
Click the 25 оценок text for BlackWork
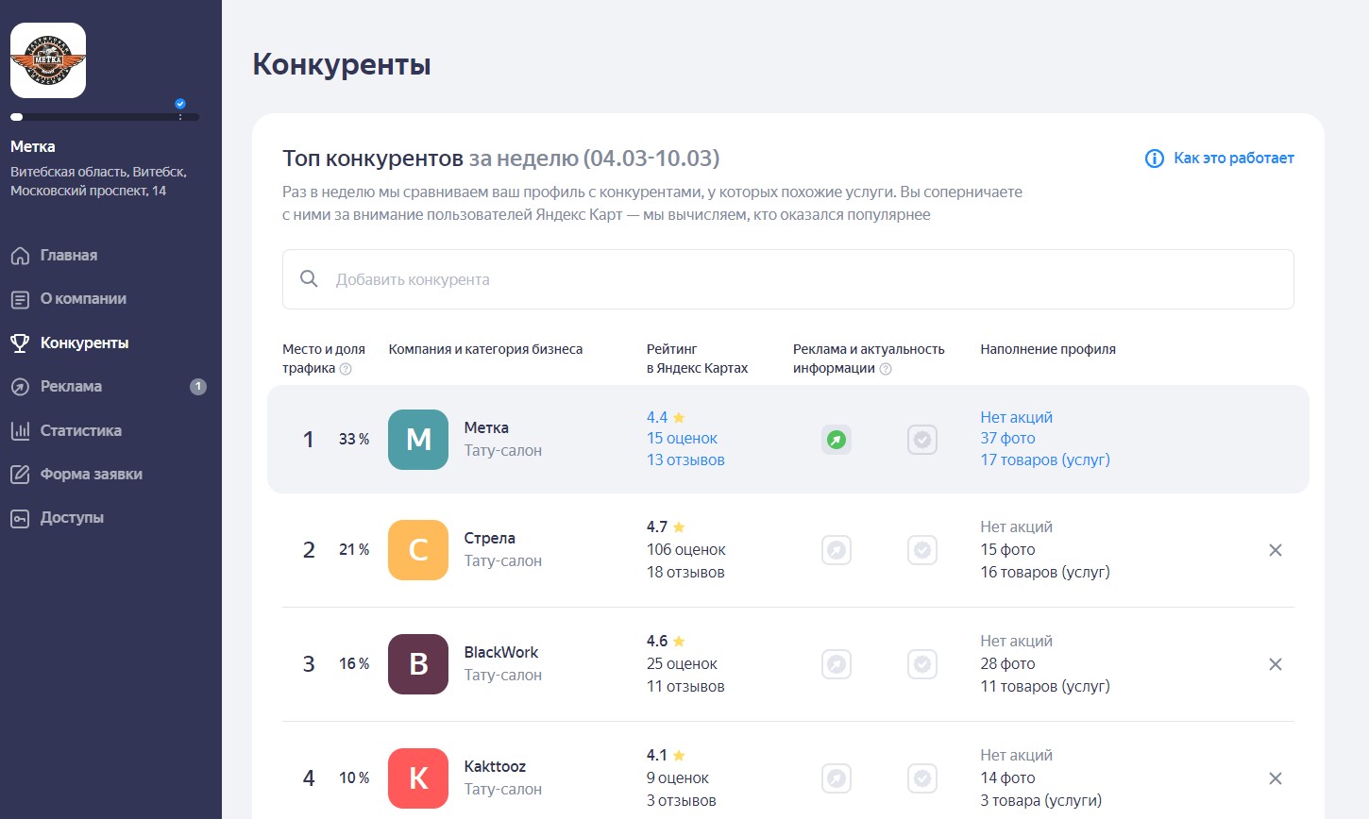(x=682, y=664)
